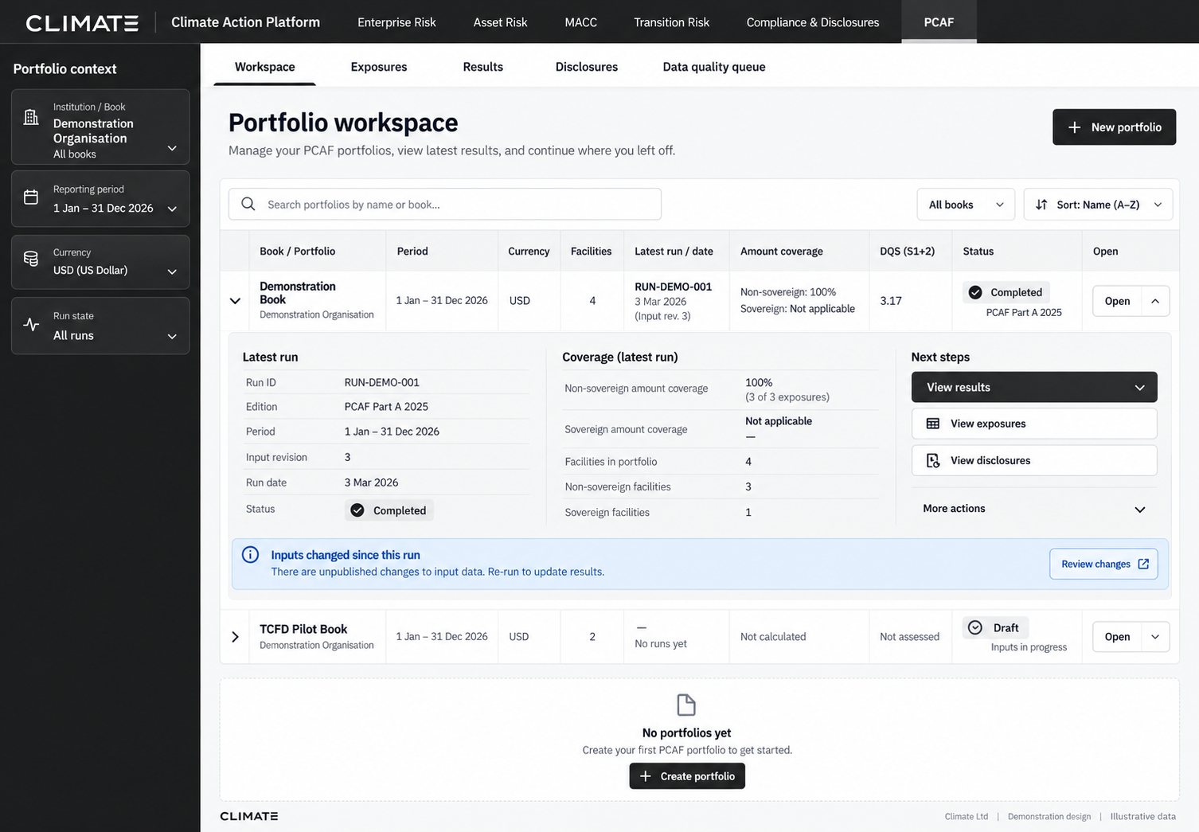
Task: Click the Create portfolio button
Action: pyautogui.click(x=687, y=776)
